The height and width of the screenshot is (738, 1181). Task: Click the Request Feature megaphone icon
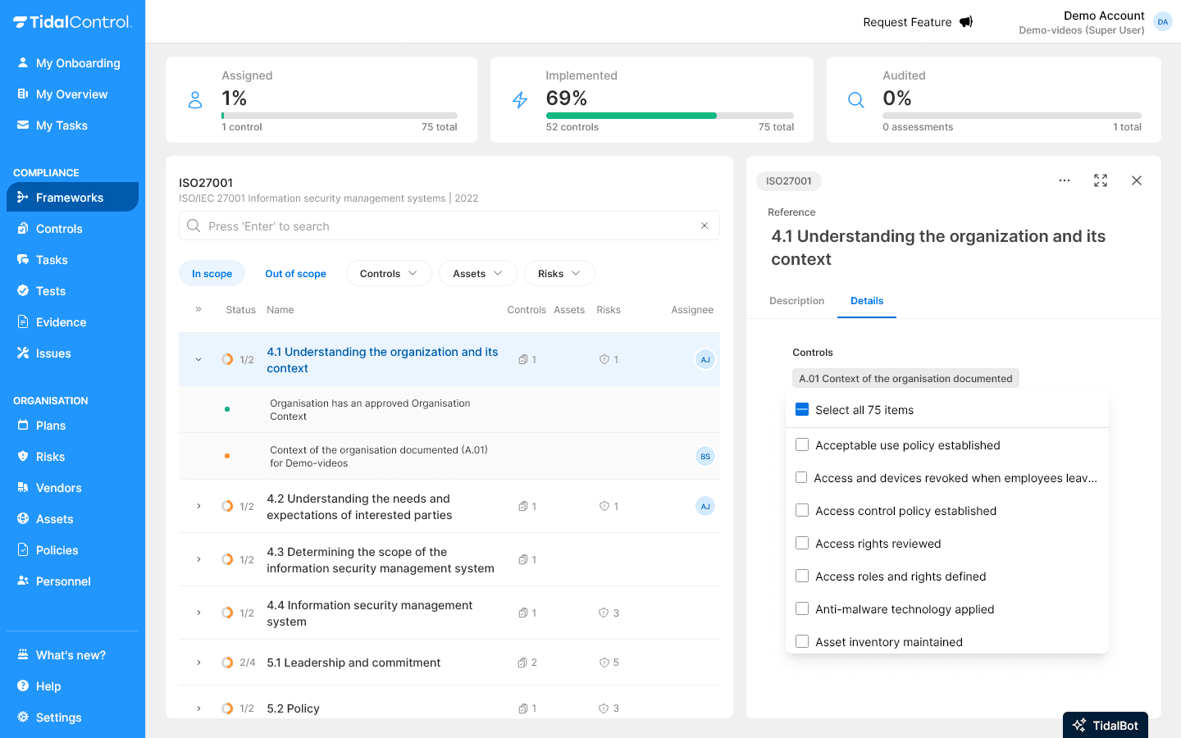coord(966,22)
